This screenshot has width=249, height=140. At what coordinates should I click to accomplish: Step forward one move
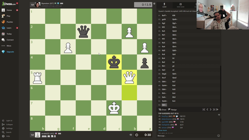pyautogui.click(x=210, y=110)
